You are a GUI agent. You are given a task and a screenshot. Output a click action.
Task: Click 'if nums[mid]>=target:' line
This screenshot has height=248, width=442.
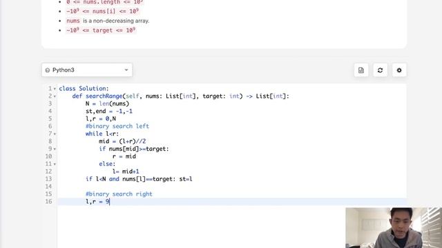[134, 149]
